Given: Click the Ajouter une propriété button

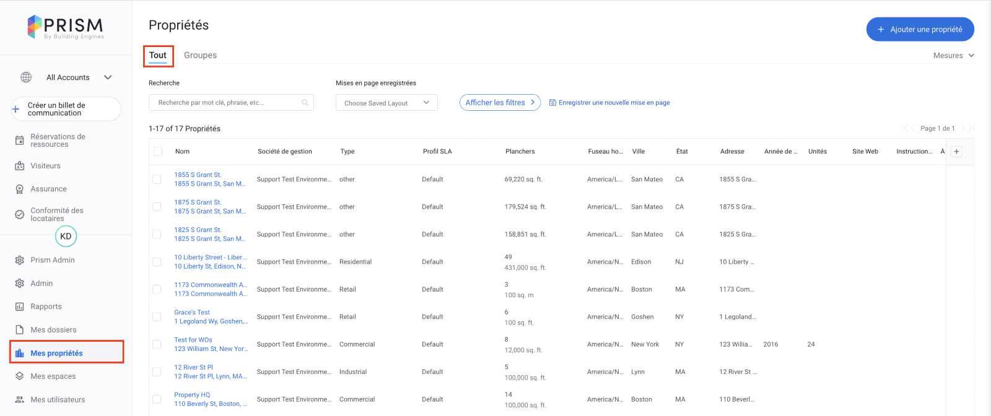Looking at the screenshot, I should point(920,29).
